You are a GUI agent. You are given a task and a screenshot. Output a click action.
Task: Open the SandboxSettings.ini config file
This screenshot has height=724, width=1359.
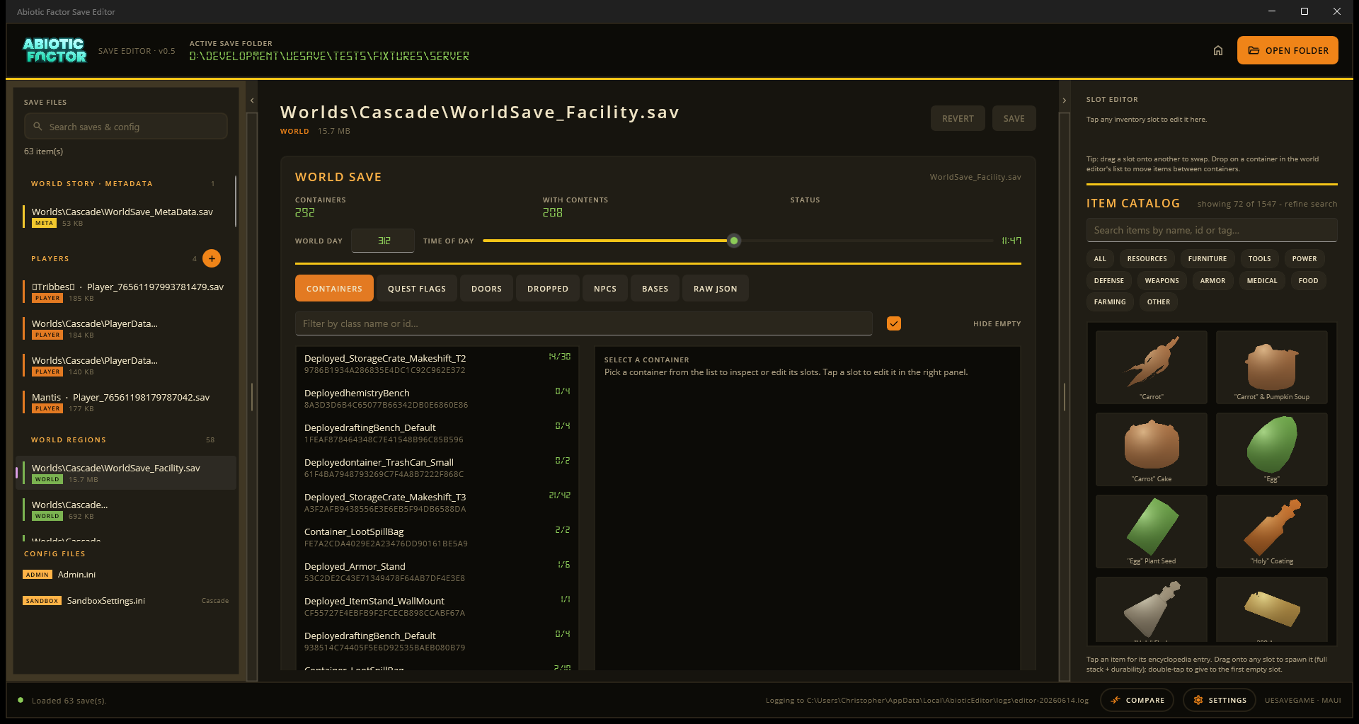pos(125,601)
